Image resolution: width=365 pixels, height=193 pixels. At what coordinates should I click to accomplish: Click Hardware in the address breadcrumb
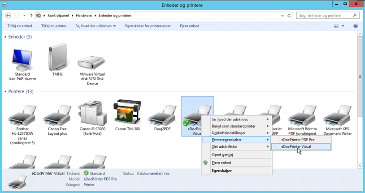[84, 16]
